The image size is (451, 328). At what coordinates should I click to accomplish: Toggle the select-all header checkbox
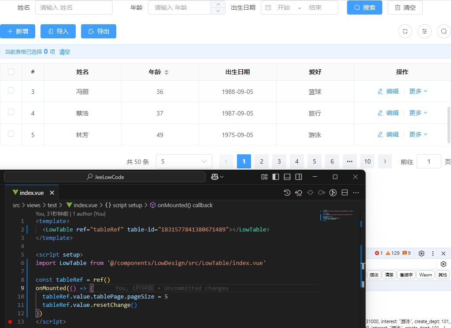point(11,72)
